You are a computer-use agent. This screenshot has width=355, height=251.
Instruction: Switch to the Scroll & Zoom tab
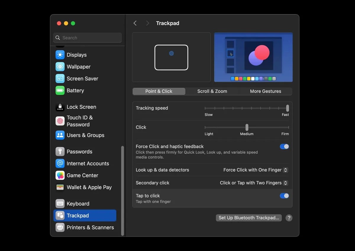pyautogui.click(x=212, y=91)
